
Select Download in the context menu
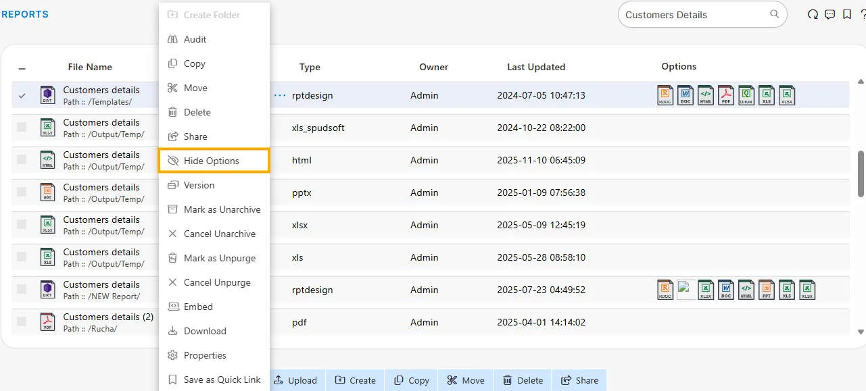click(205, 331)
